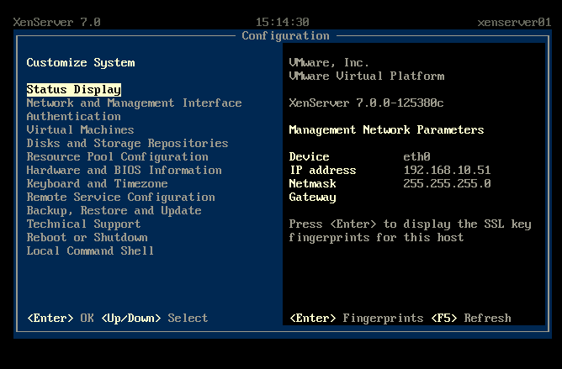
Task: Click the <Enter> OK hint
Action: point(61,318)
